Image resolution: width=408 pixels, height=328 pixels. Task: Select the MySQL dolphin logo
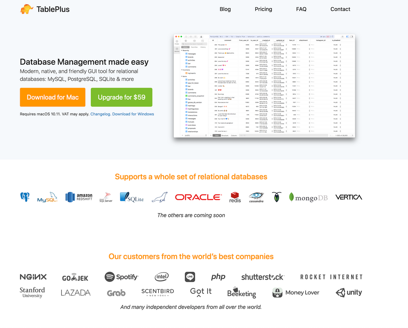click(47, 197)
